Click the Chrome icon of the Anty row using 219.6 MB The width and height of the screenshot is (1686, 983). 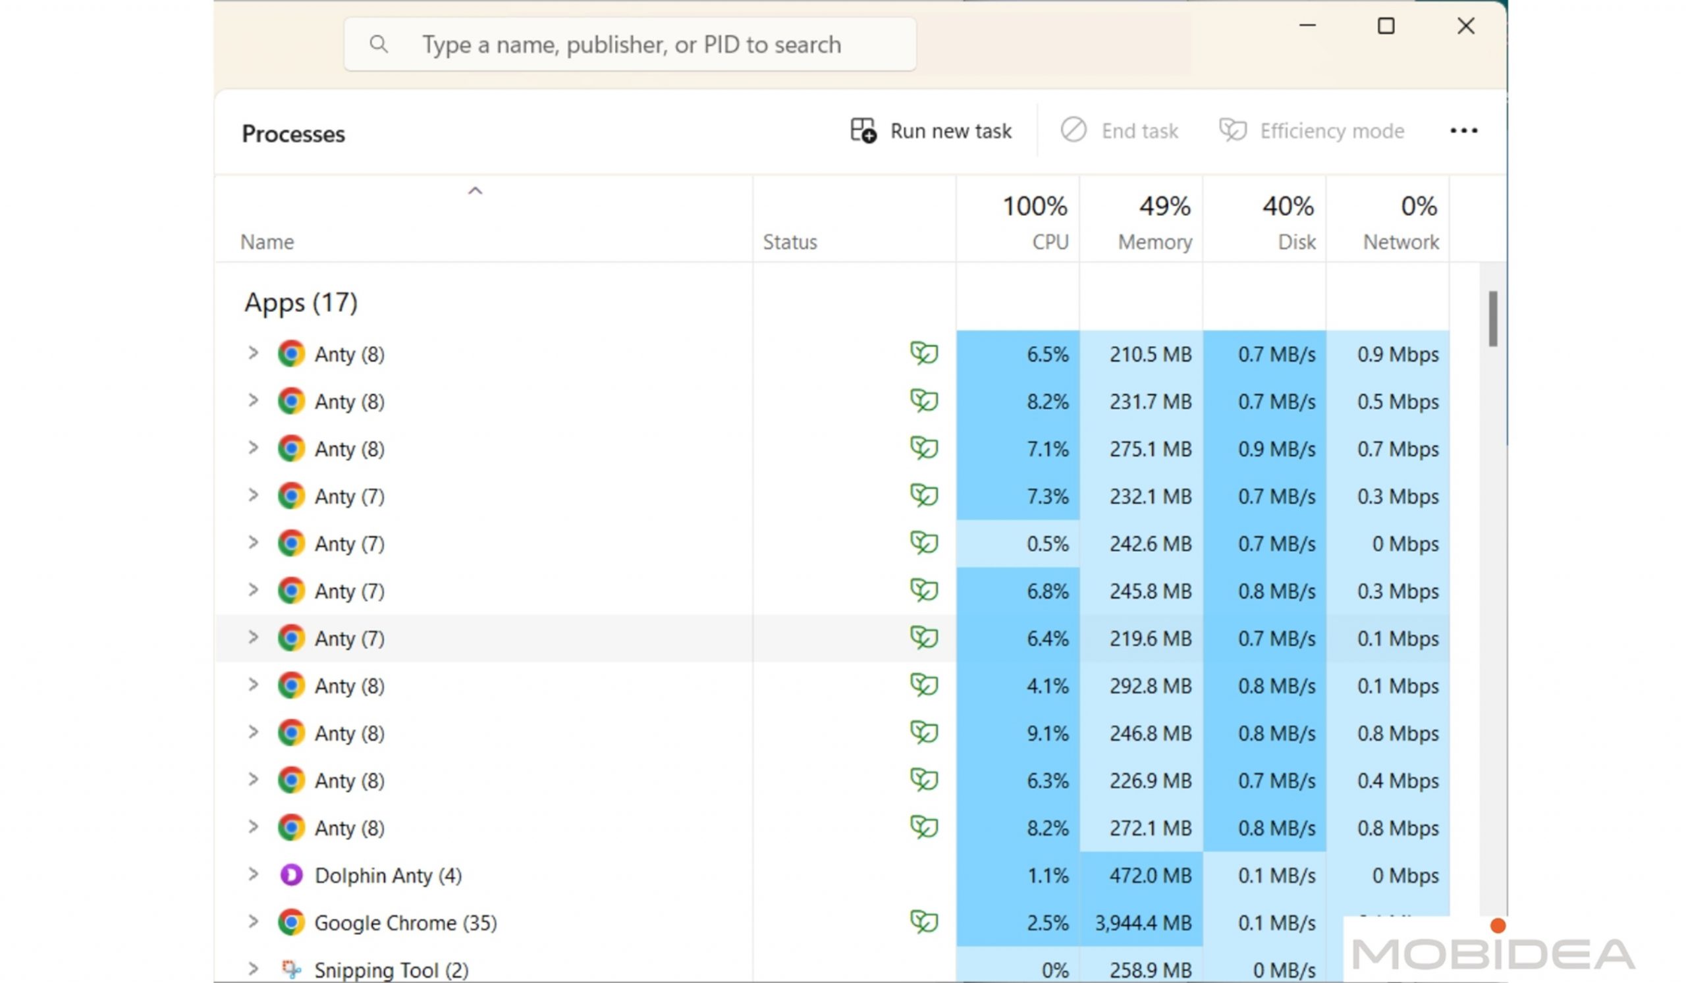pyautogui.click(x=291, y=639)
